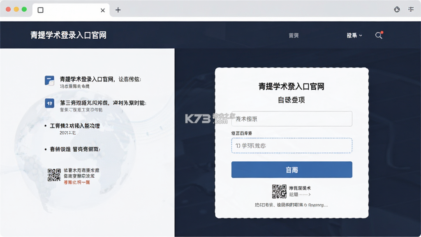
Task: Focus the dashed-outline password input field
Action: pos(291,145)
